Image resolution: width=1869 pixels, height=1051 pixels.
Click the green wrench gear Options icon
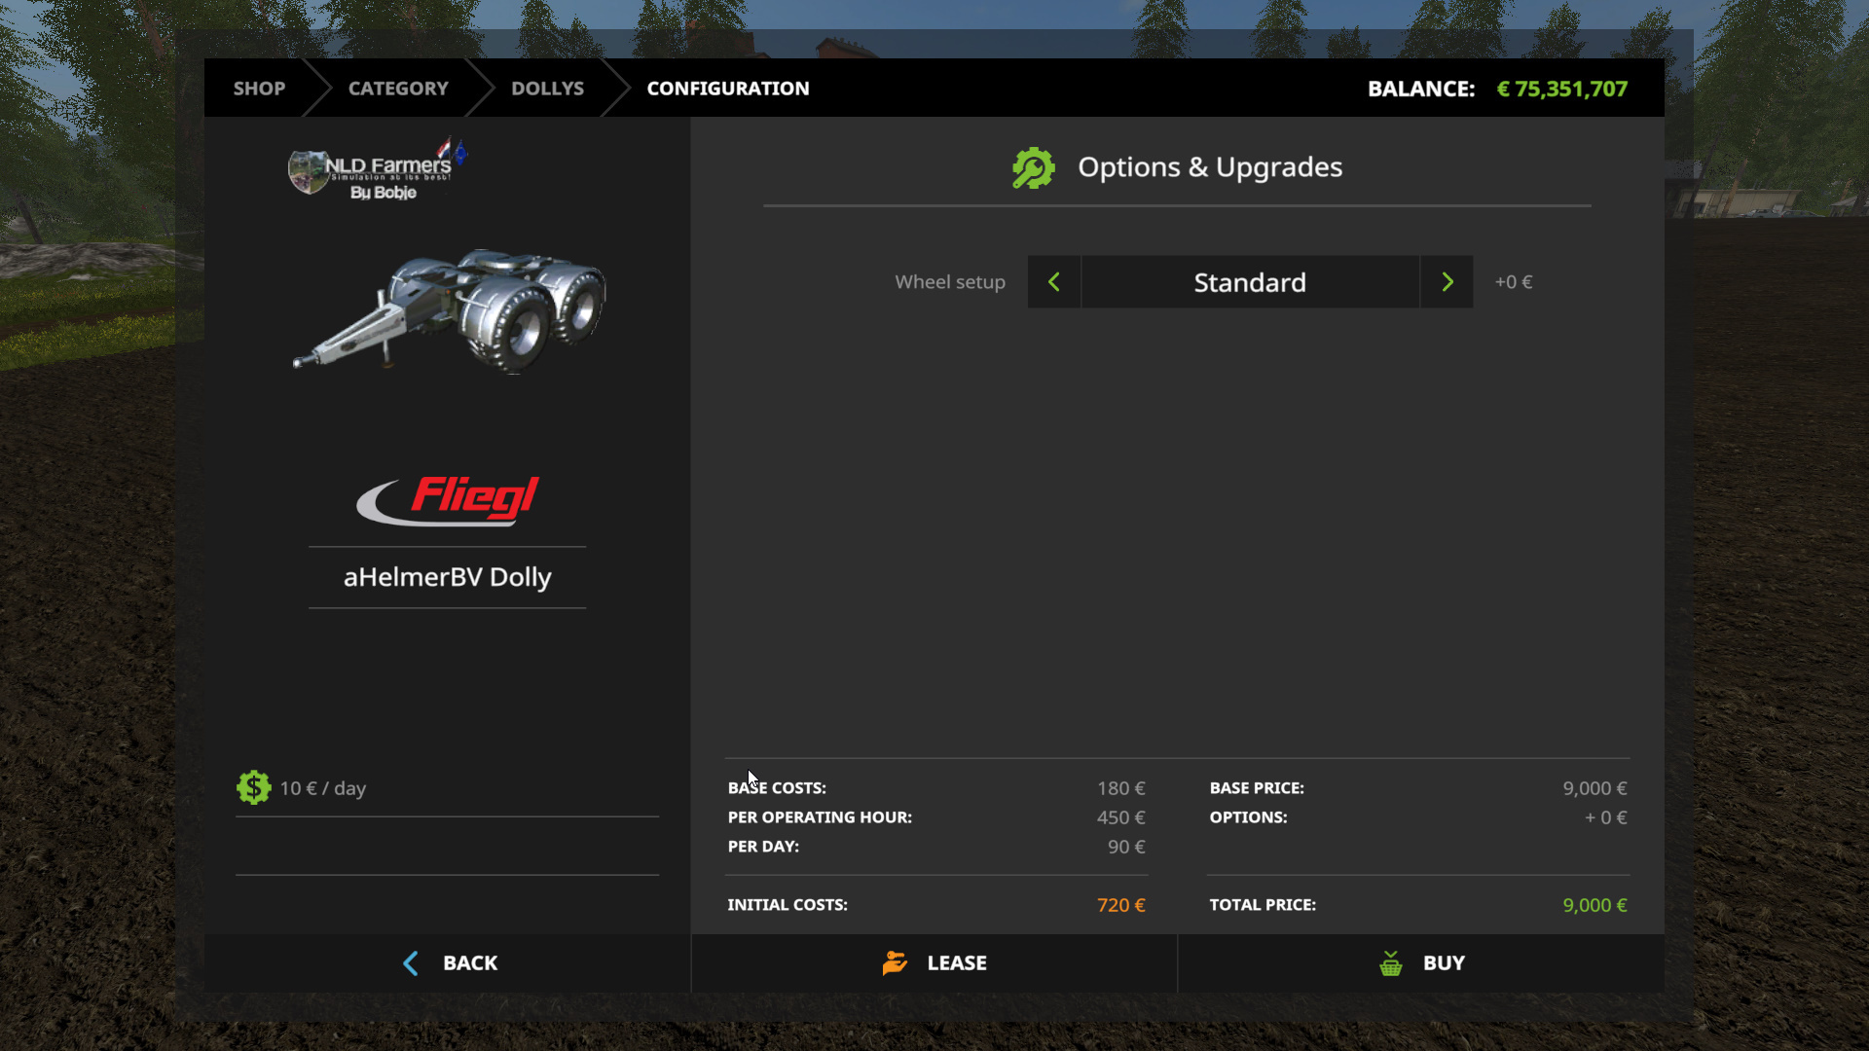click(x=1033, y=168)
